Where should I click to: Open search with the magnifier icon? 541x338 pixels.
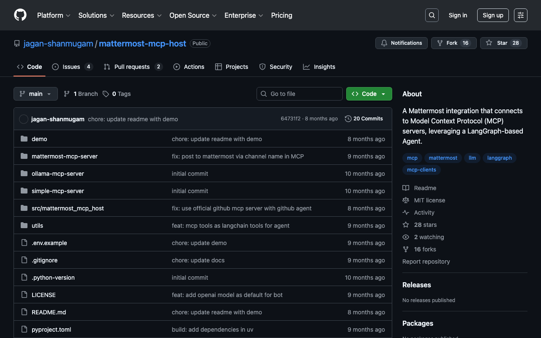(x=432, y=15)
